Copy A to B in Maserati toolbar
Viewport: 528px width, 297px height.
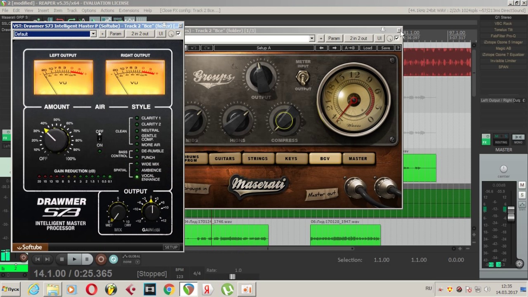point(350,48)
